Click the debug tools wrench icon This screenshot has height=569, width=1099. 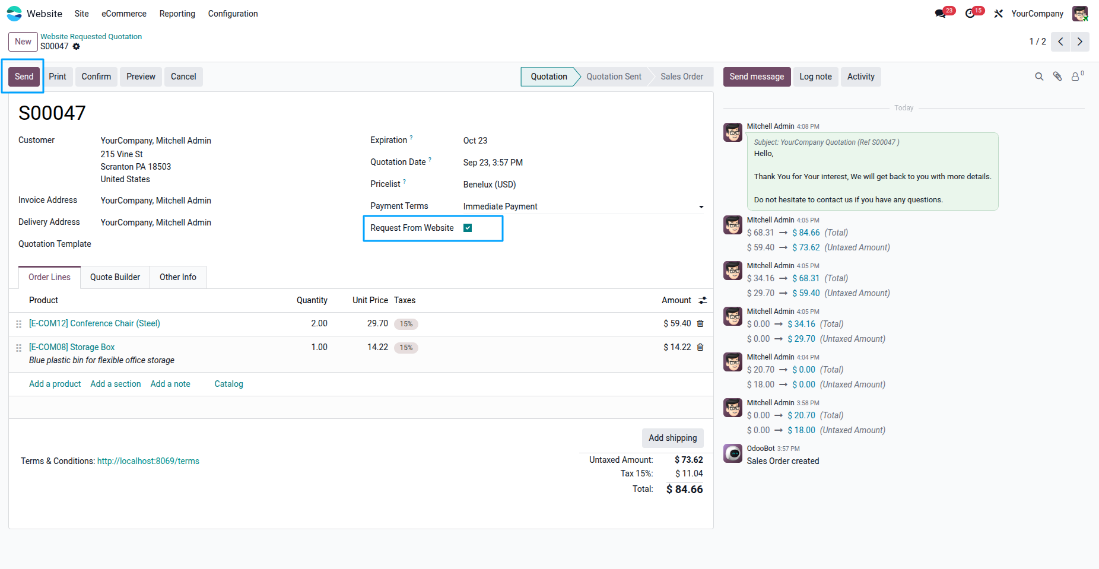coord(999,14)
